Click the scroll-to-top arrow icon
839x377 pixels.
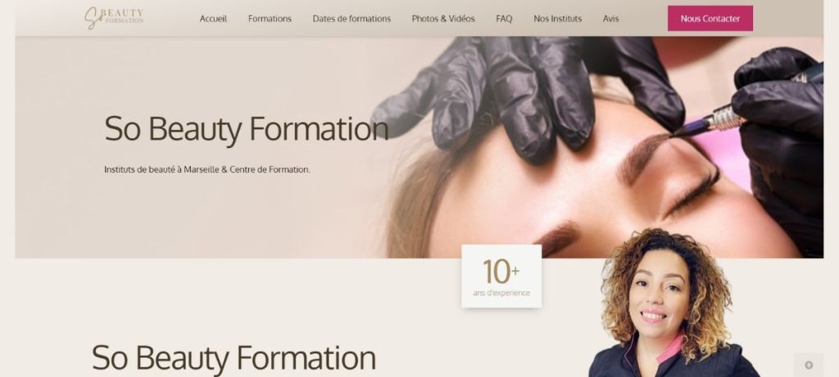pos(809,366)
